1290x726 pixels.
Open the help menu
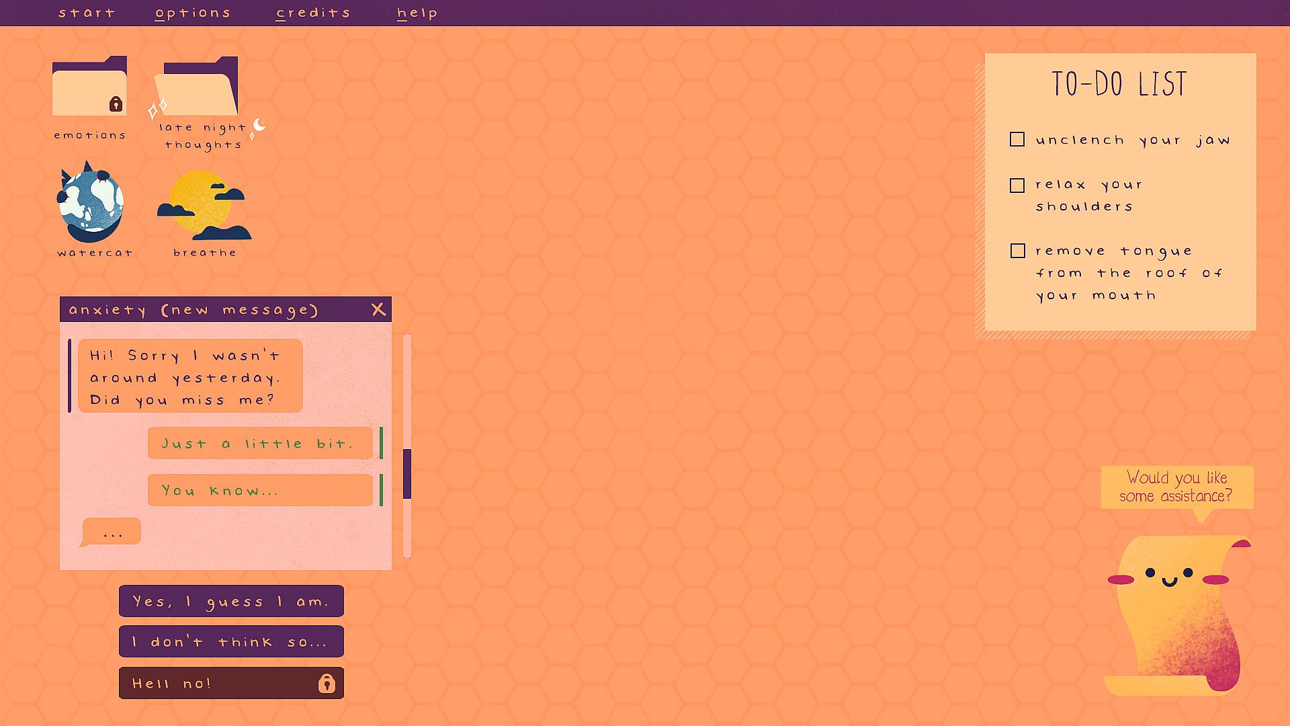coord(417,13)
